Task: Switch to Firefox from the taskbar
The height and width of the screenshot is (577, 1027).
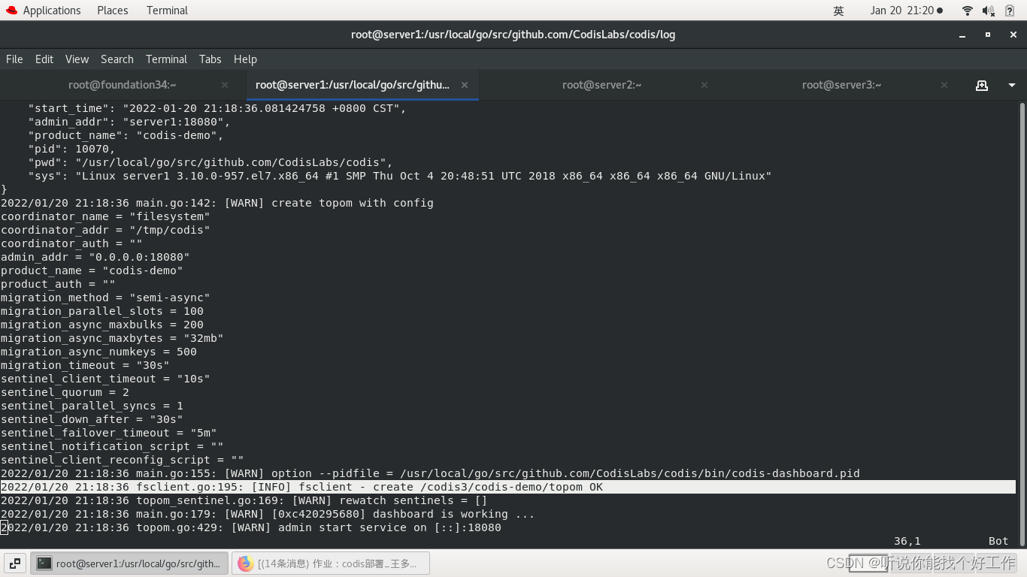Action: tap(331, 563)
